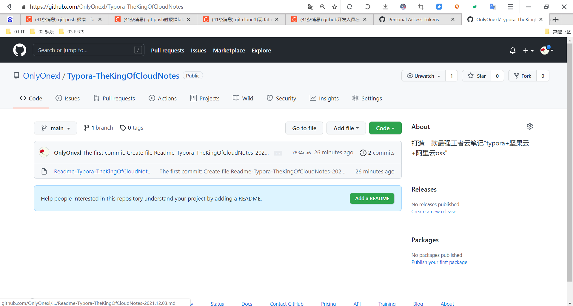573x306 pixels.
Task: Open the main branch selector
Action: tap(56, 128)
